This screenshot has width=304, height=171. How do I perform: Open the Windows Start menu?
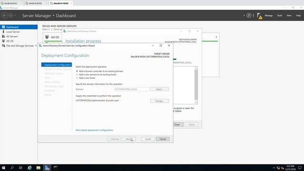pyautogui.click(x=3, y=168)
